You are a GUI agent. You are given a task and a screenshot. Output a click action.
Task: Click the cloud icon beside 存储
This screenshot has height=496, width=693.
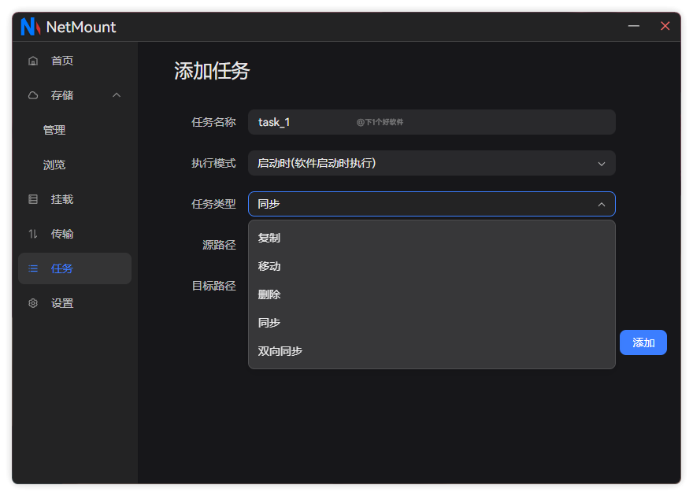33,95
